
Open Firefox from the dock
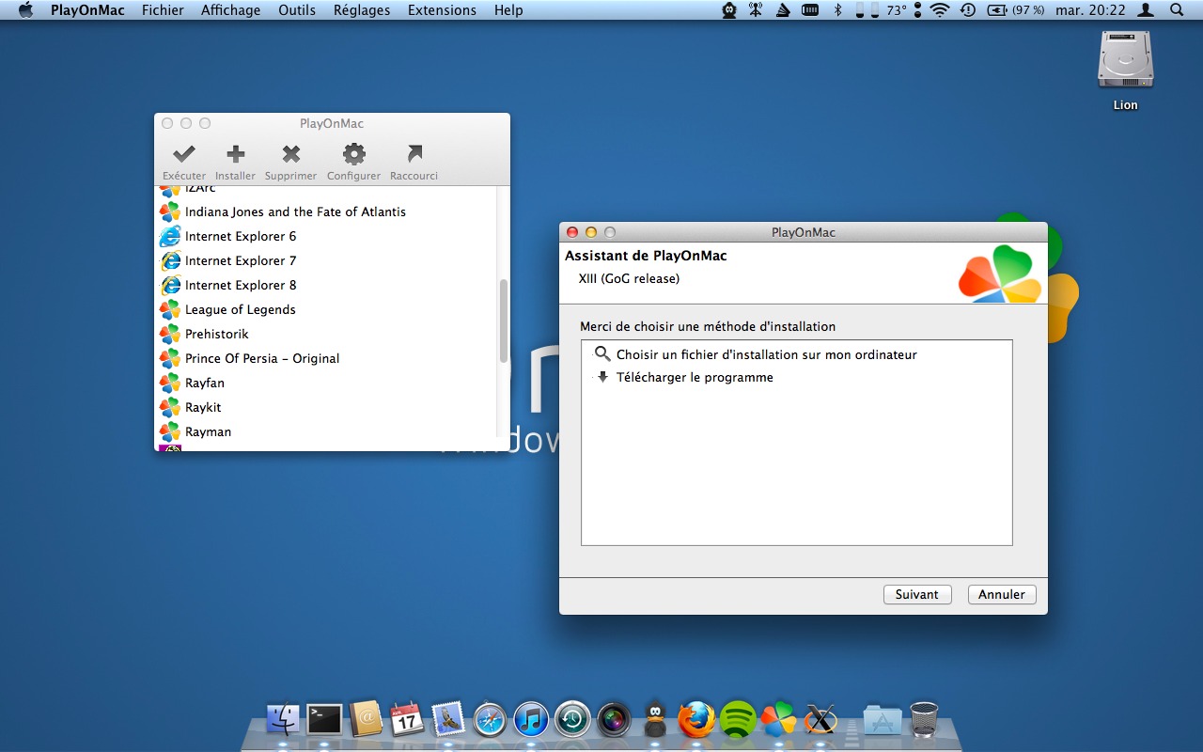[x=696, y=720]
